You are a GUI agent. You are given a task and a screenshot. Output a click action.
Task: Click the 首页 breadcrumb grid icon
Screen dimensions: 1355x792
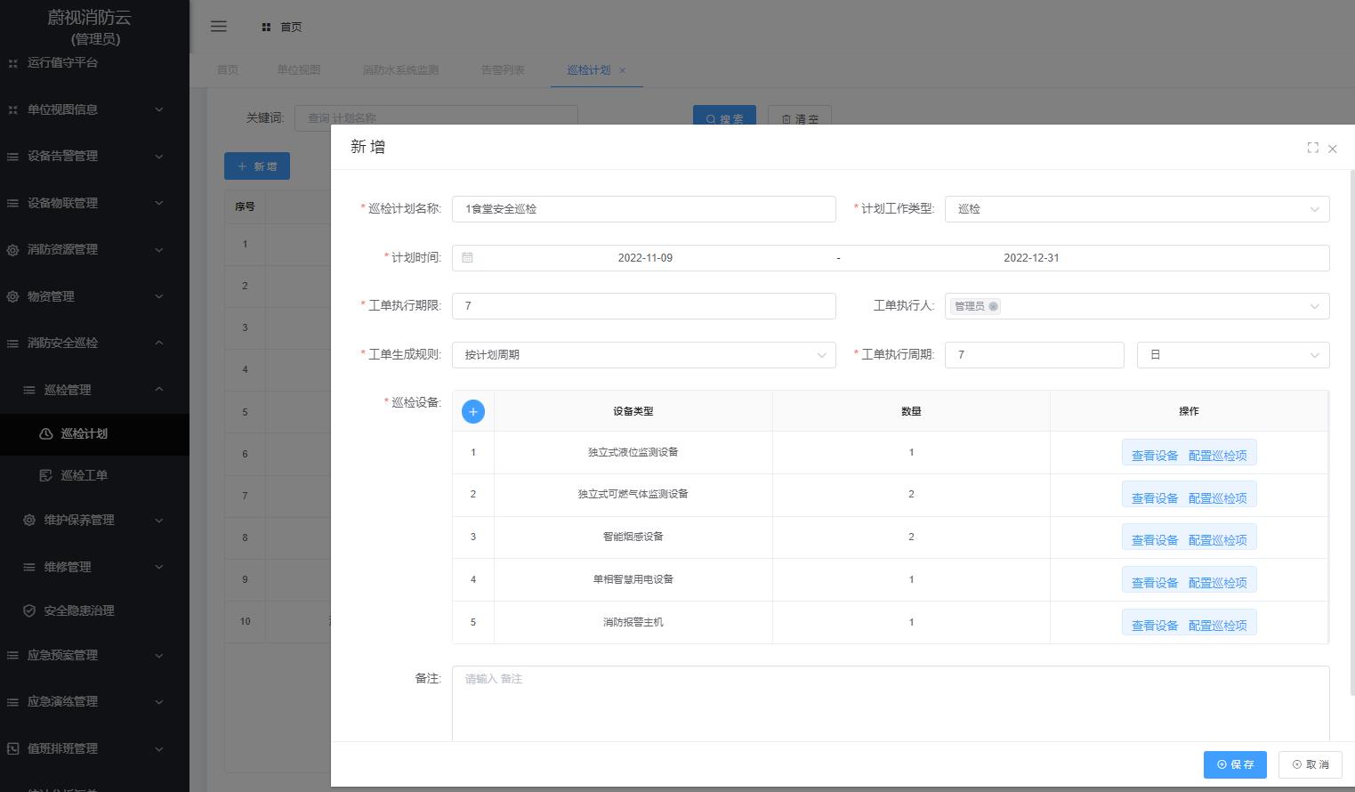(x=266, y=28)
